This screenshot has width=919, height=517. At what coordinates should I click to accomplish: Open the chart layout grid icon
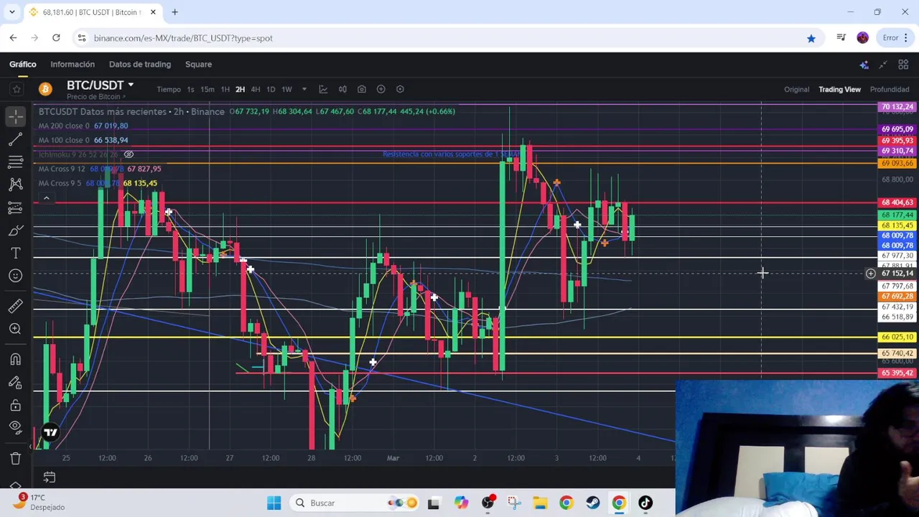click(903, 65)
